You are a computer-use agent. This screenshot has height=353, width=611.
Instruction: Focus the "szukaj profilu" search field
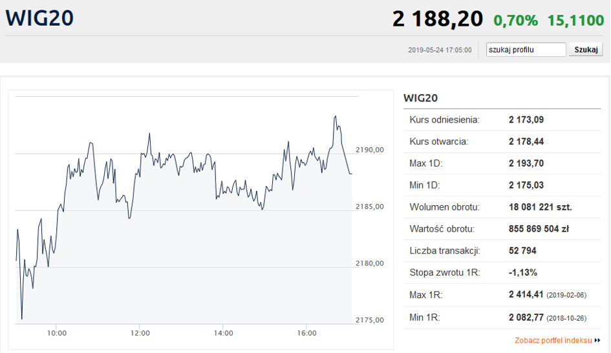pyautogui.click(x=526, y=50)
